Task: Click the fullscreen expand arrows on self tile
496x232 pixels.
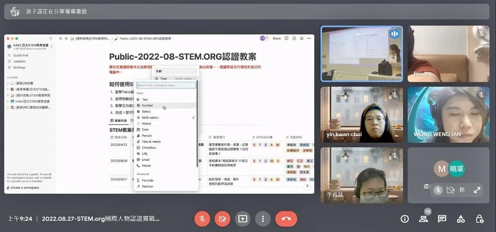Action: coord(477,190)
